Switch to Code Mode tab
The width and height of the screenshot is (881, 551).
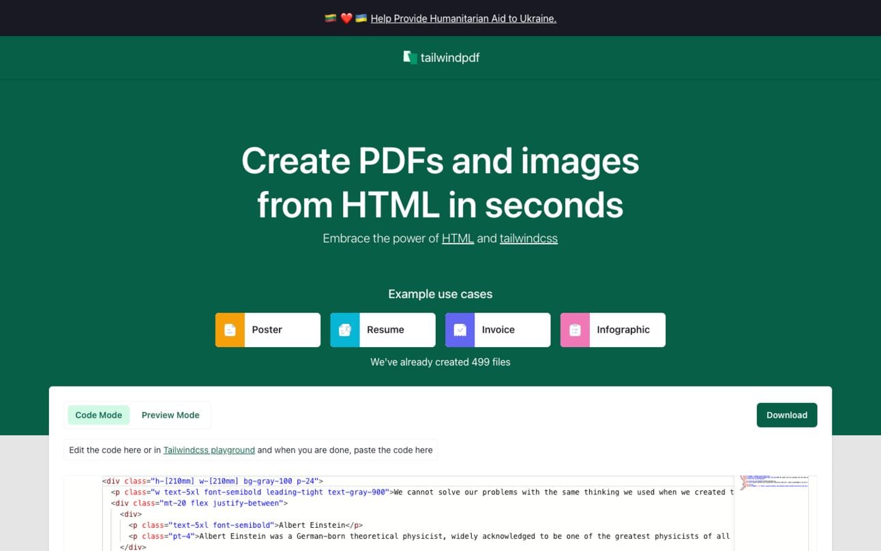pos(99,415)
